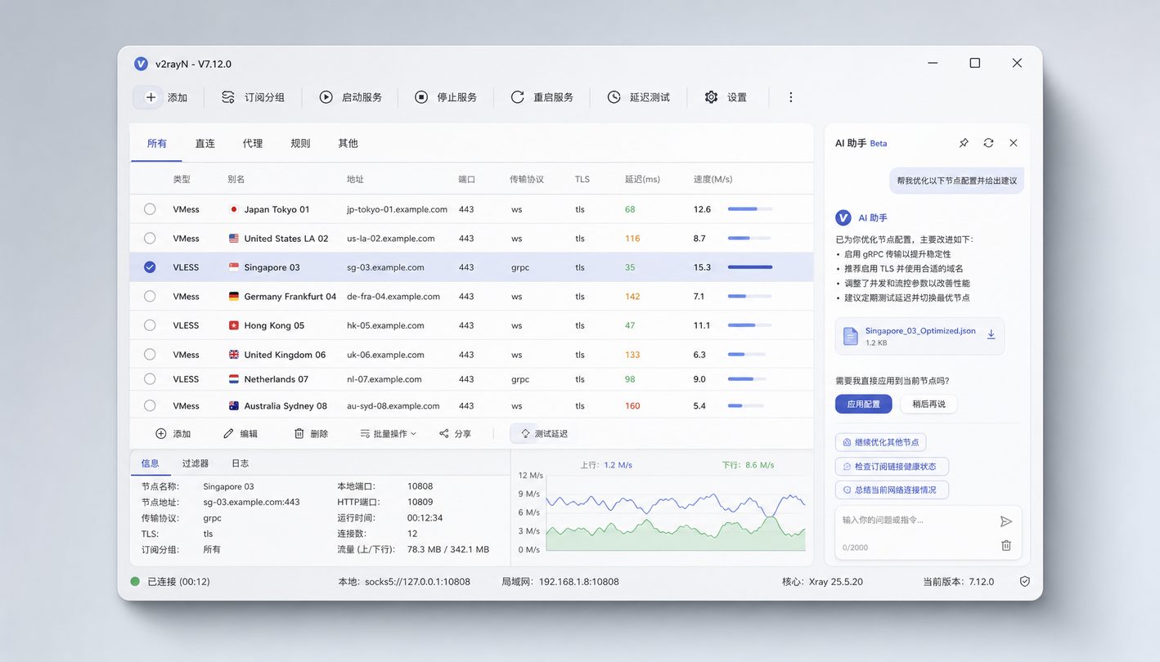Viewport: 1160px width, 662px height.
Task: Click the Hong Kong flag icon
Action: tap(234, 324)
